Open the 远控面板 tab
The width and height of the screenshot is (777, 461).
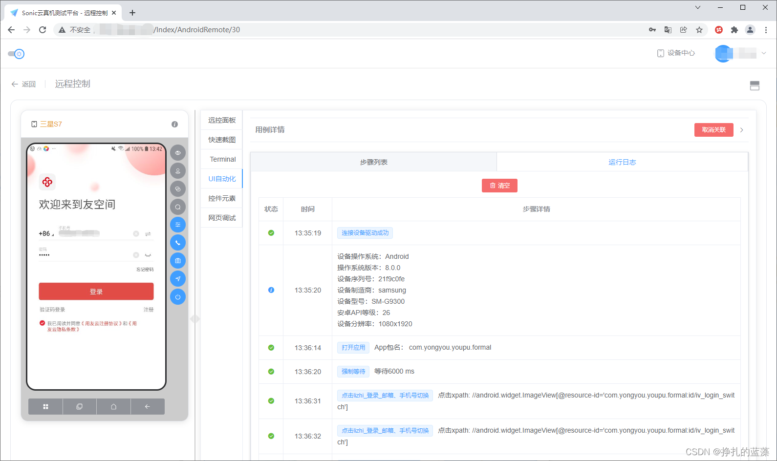coord(222,120)
